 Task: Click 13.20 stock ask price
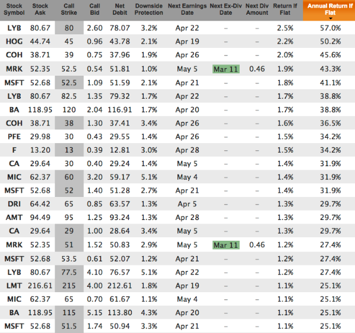pos(40,150)
